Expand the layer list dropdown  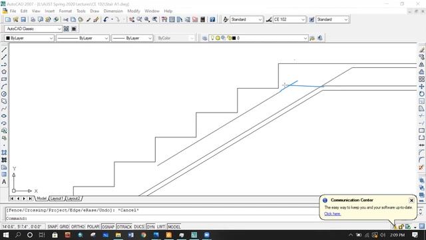(x=305, y=38)
